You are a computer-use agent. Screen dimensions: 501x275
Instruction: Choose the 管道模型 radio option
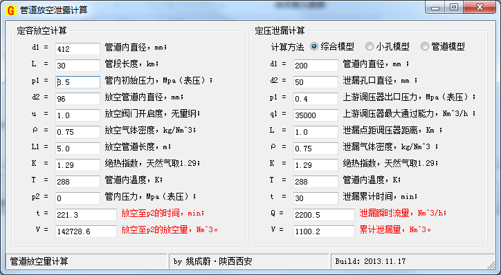pos(443,46)
